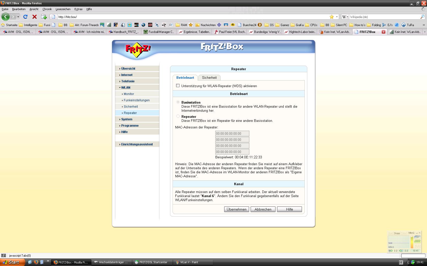This screenshot has height=266, width=427.
Task: Bookmark this page with the yellow star
Action: pos(332,17)
